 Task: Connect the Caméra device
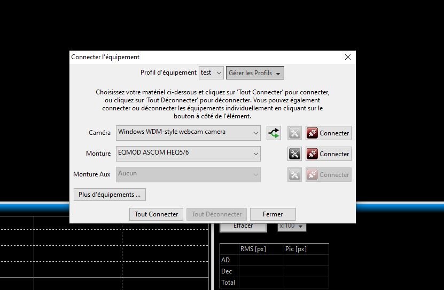click(x=329, y=133)
